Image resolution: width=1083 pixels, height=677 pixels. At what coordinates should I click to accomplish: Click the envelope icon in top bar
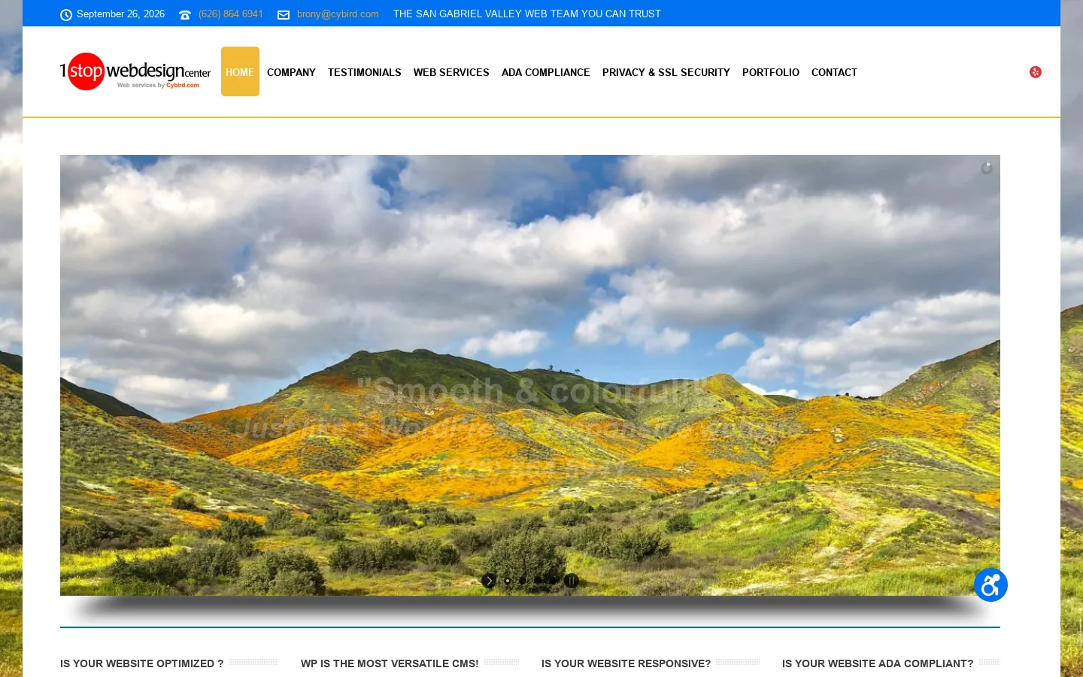coord(284,15)
